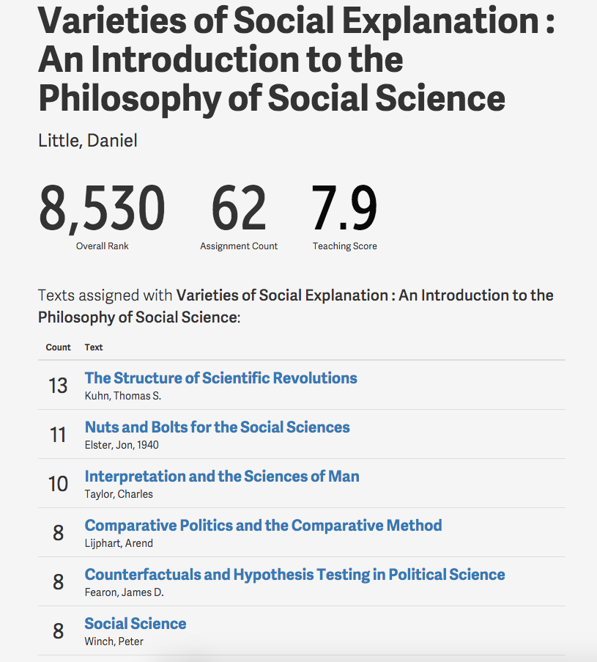Click Interpretation and the Sciences of Man link
The width and height of the screenshot is (597, 662).
[222, 477]
